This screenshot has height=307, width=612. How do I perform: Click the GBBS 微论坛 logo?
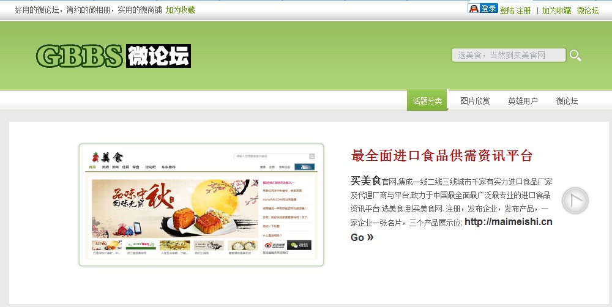coord(113,56)
